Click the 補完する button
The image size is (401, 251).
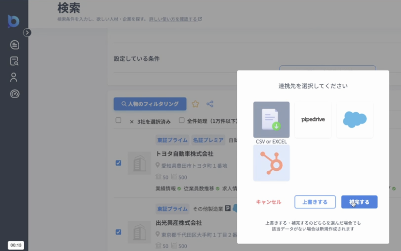pos(359,202)
